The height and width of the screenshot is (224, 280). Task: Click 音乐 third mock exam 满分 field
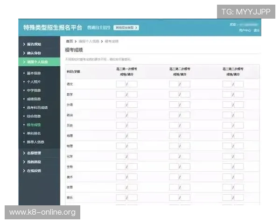(239, 197)
